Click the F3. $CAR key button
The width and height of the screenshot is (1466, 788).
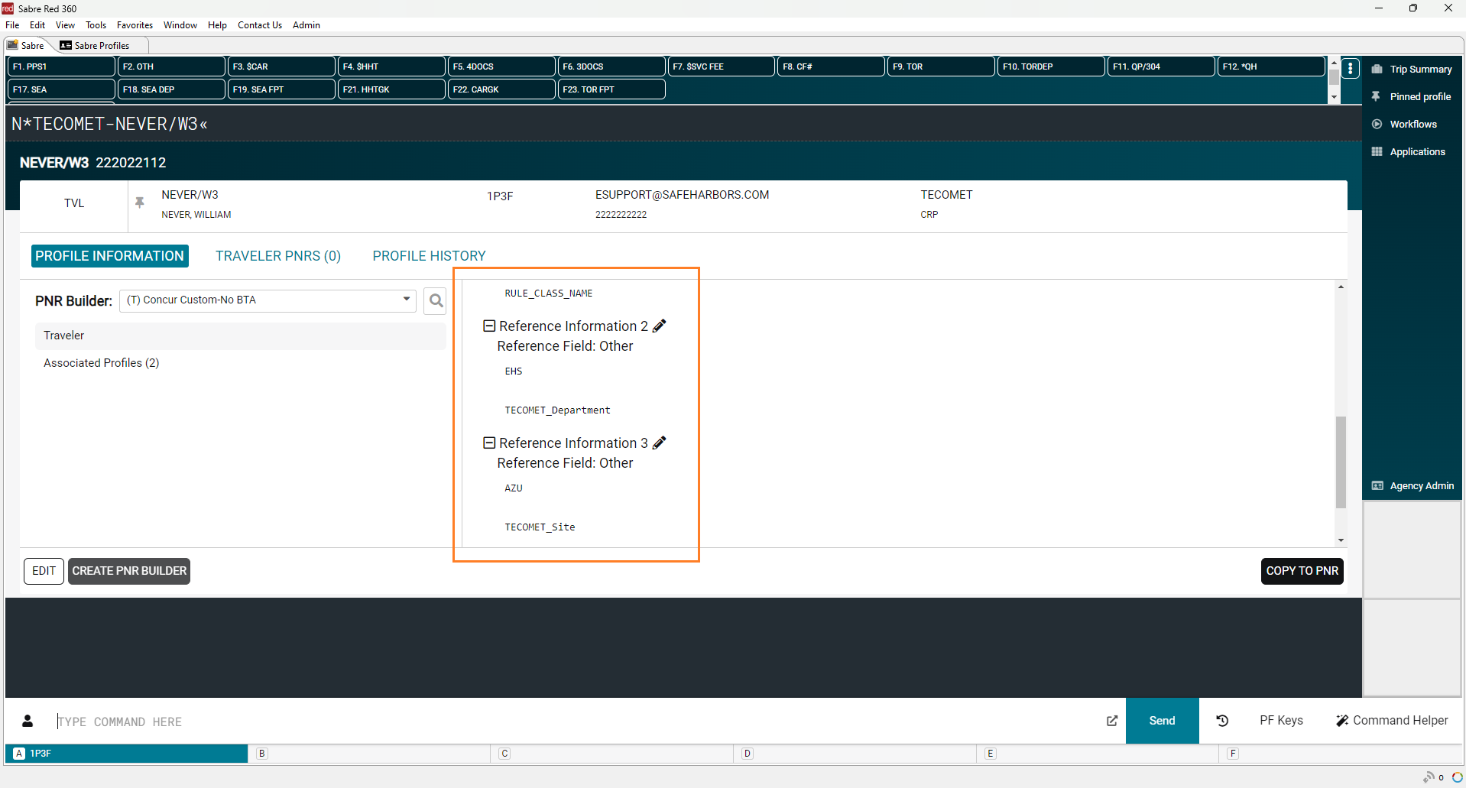[x=281, y=66]
